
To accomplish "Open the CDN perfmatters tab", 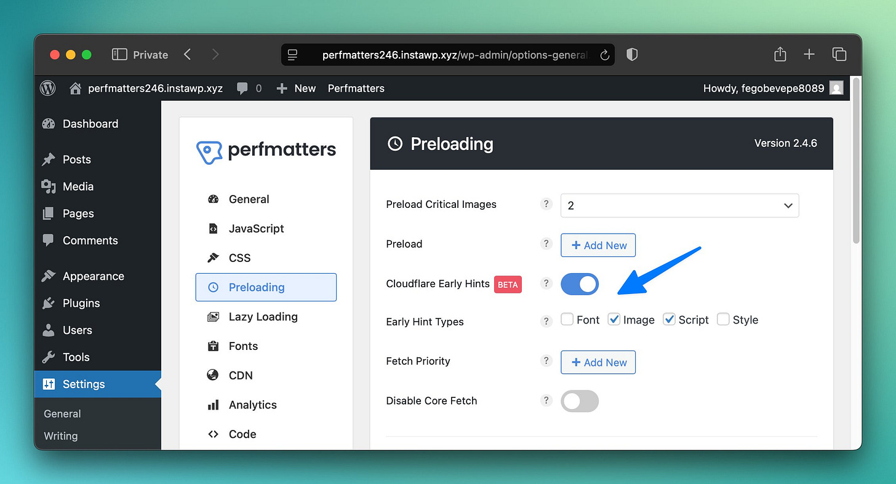I will pos(266,375).
